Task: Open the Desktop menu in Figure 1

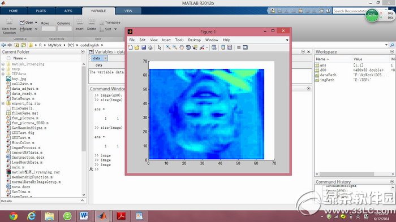Action: tap(194, 40)
